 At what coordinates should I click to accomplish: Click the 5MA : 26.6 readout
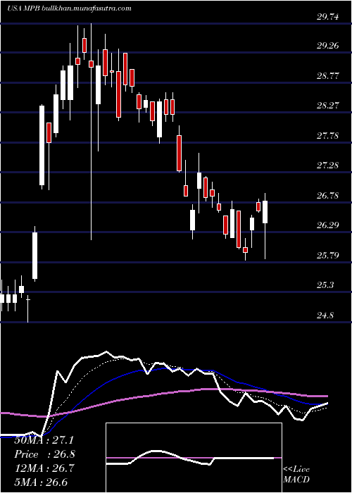(41, 482)
